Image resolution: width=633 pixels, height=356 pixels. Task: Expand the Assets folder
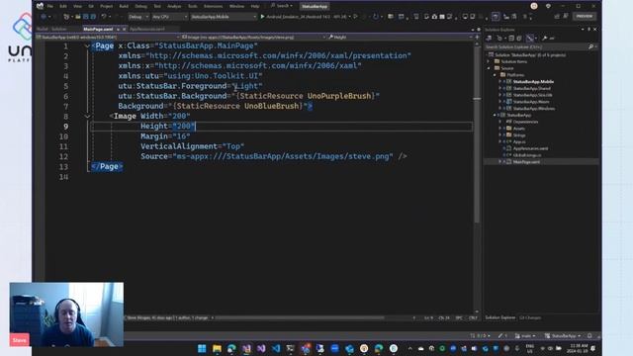(500, 129)
